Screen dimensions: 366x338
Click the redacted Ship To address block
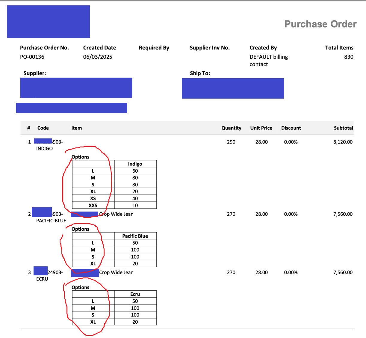233,88
